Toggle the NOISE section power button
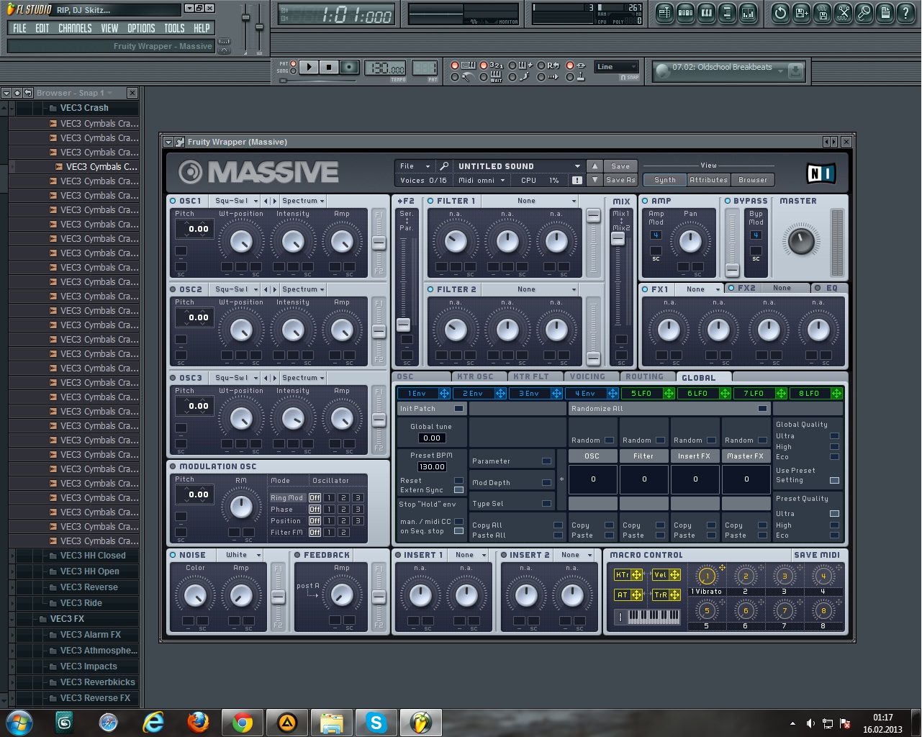 coord(173,555)
